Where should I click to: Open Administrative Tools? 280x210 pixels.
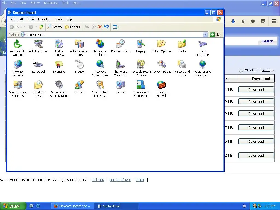pos(79,48)
